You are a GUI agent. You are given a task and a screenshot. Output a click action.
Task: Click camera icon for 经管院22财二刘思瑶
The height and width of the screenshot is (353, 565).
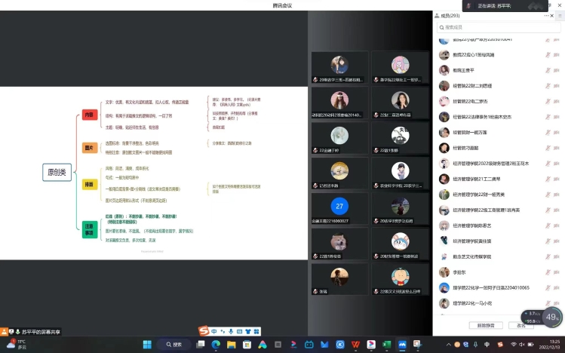(557, 86)
